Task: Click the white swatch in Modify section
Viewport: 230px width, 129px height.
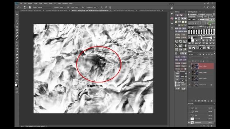Action: [193, 40]
